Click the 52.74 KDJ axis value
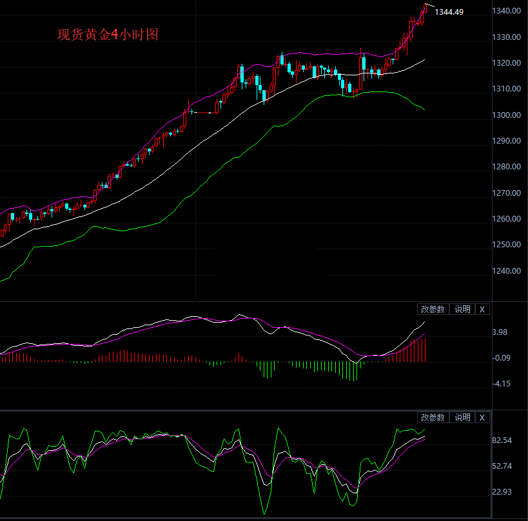This screenshot has width=528, height=521. 502,466
